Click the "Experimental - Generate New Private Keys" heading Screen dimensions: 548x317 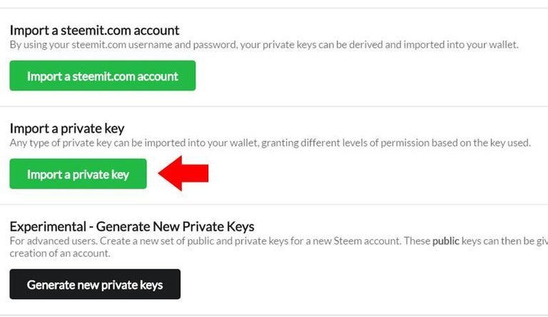tap(132, 227)
